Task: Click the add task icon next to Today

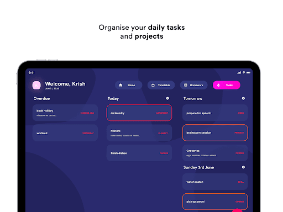Action: click(x=167, y=98)
